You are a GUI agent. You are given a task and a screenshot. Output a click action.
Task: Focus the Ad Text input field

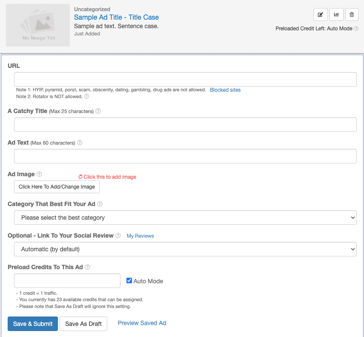tap(185, 156)
